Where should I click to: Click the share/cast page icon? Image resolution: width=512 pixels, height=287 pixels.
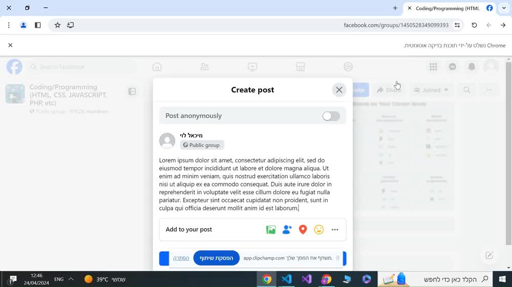[70, 25]
